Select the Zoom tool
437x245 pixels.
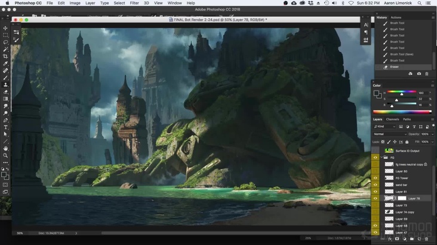5,155
